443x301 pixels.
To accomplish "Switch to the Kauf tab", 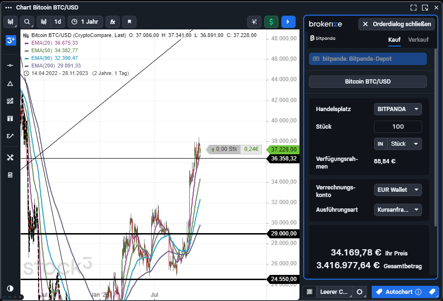I will (x=394, y=39).
